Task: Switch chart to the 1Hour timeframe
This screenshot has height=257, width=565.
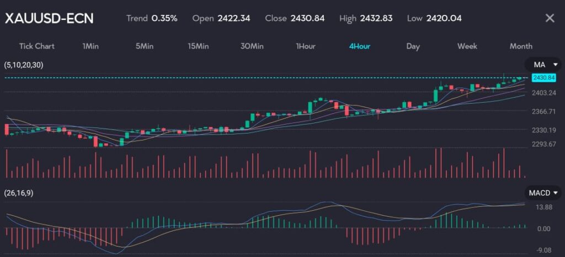Action: coord(305,46)
